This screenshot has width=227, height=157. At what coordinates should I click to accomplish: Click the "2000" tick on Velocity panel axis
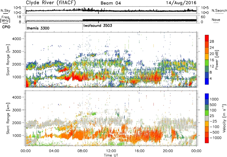(x=17, y=123)
